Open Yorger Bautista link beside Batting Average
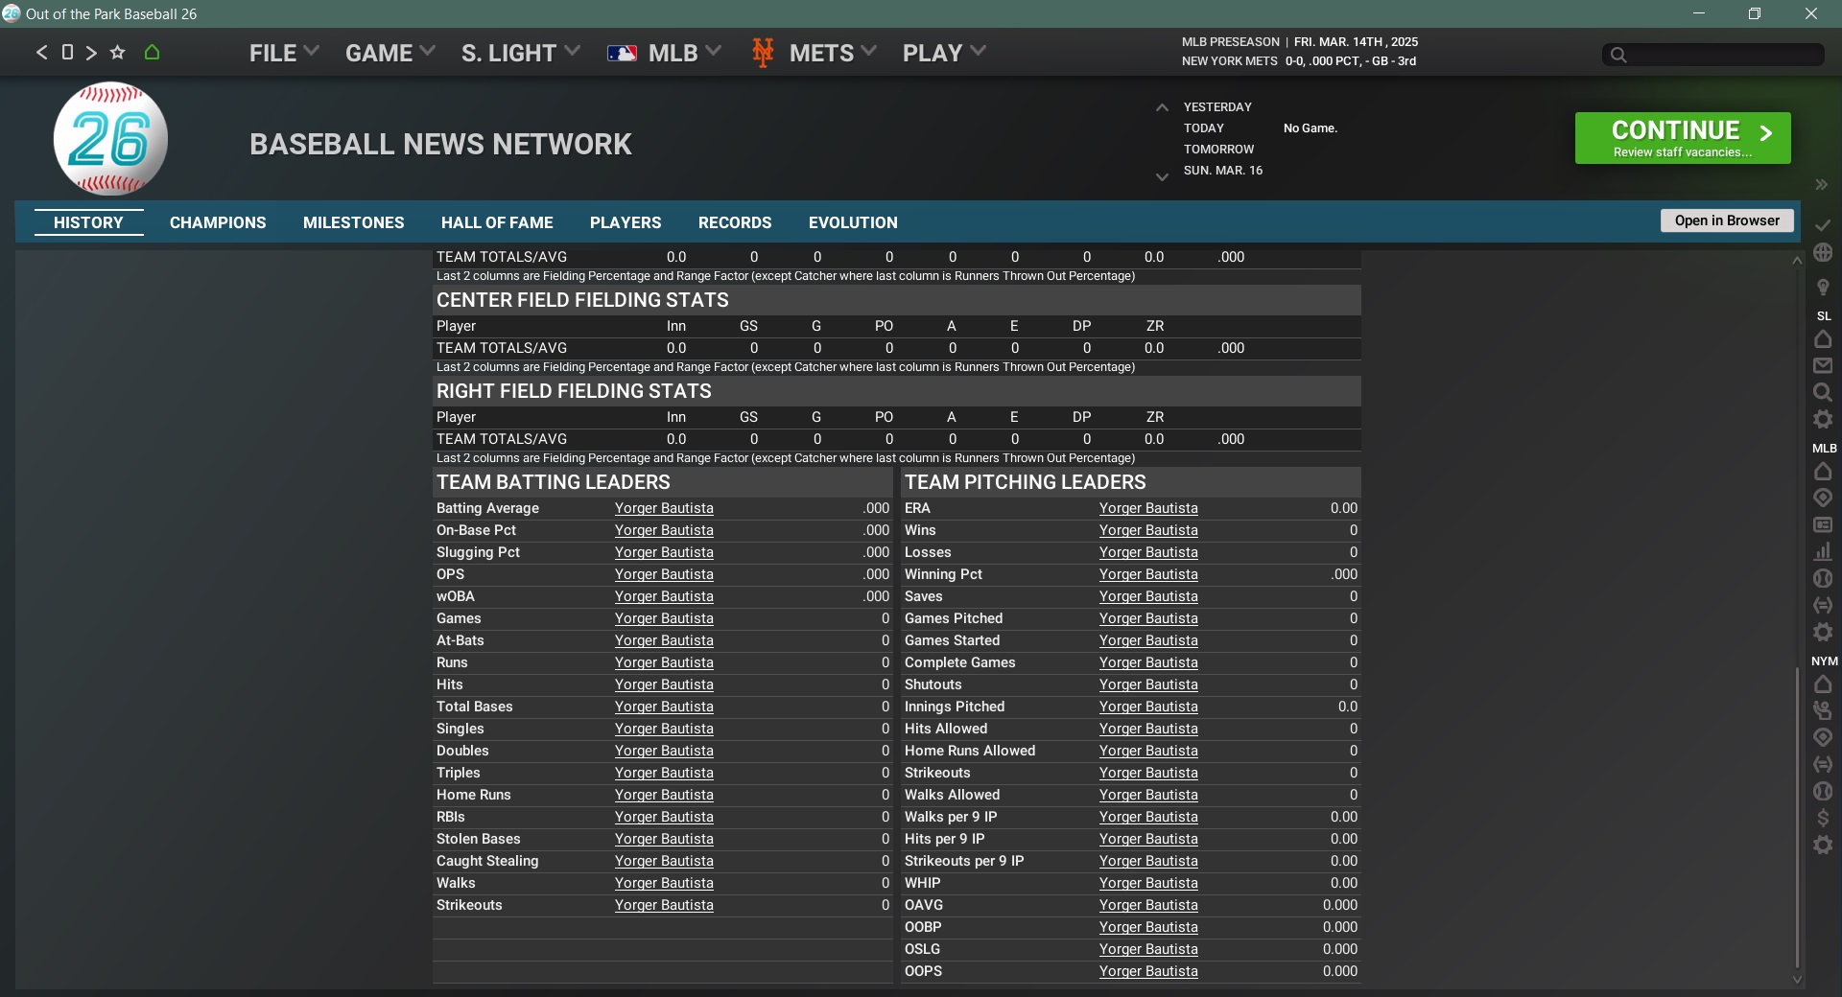 664,509
